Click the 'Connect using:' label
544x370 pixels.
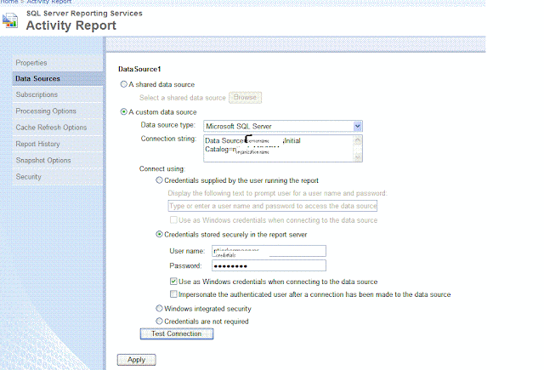point(162,168)
